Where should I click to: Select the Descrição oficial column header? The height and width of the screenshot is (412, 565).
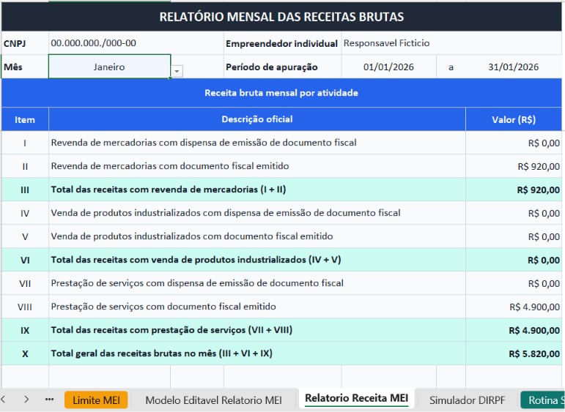pyautogui.click(x=257, y=119)
